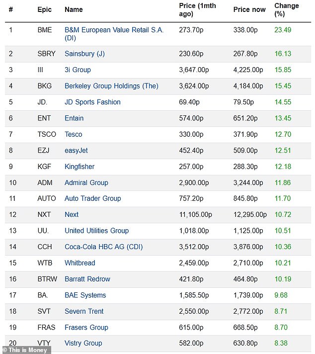
Task: Click the 9.68 change value
Action: (281, 295)
